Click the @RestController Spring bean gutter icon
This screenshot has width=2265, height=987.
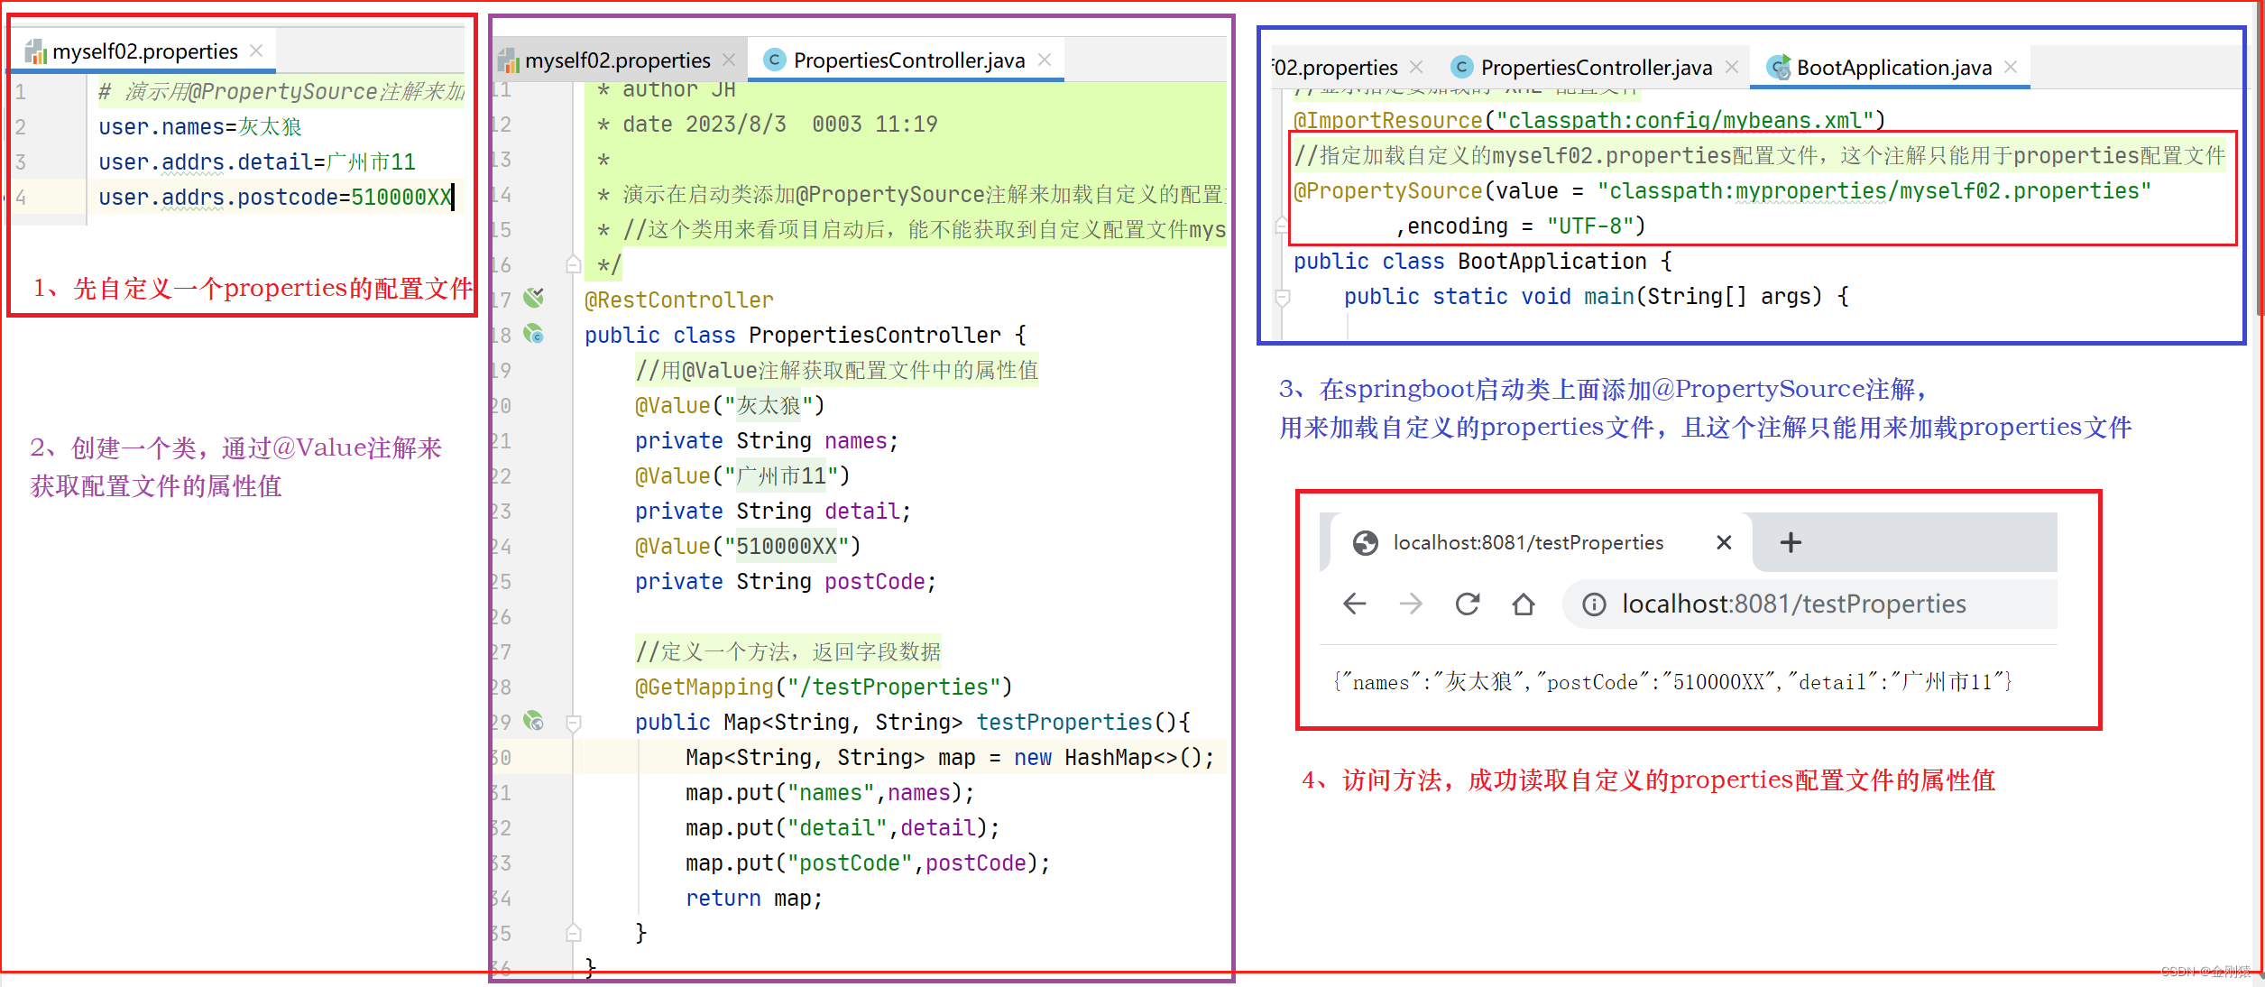[534, 299]
